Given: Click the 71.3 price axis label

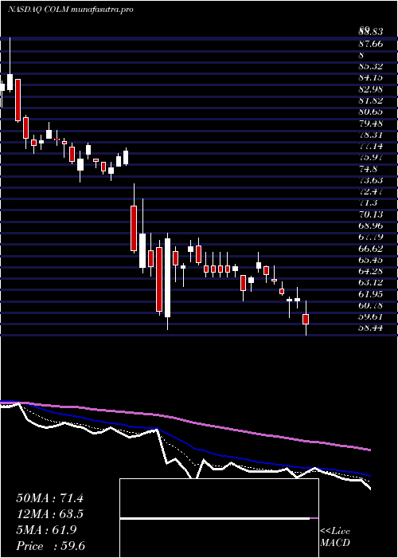Looking at the screenshot, I should (x=368, y=203).
